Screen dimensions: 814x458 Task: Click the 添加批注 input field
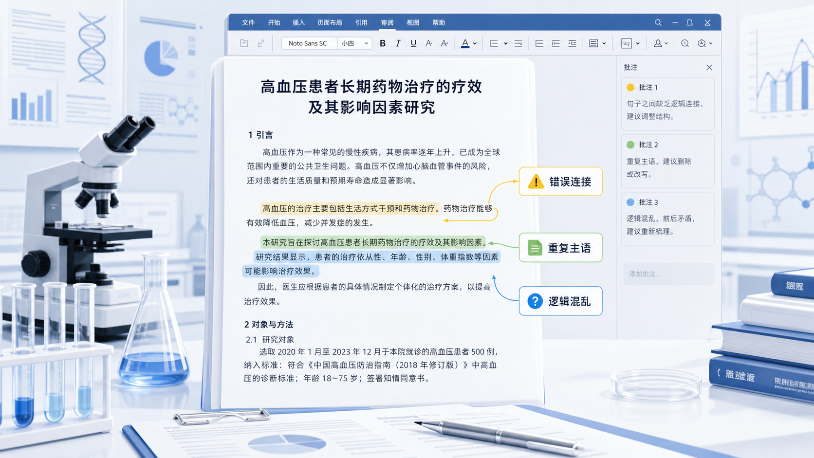coord(668,274)
